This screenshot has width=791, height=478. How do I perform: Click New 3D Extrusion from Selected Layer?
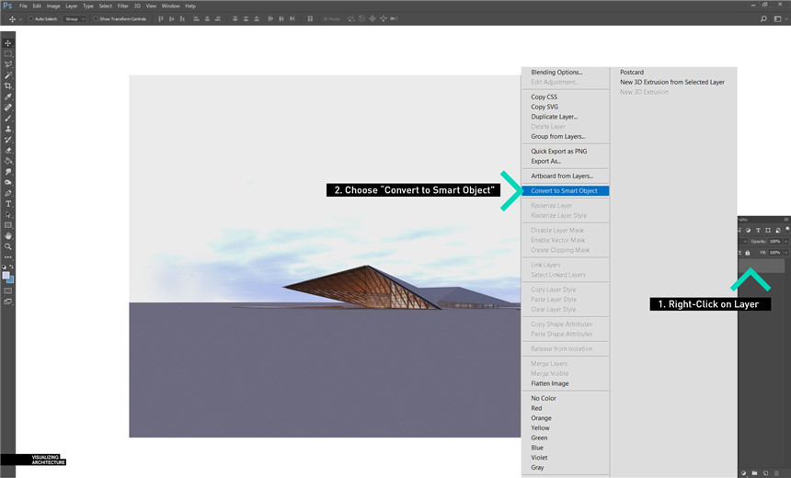point(671,83)
